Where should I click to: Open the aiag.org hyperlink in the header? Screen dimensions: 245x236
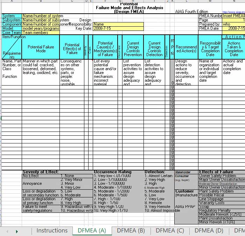pos(233,12)
